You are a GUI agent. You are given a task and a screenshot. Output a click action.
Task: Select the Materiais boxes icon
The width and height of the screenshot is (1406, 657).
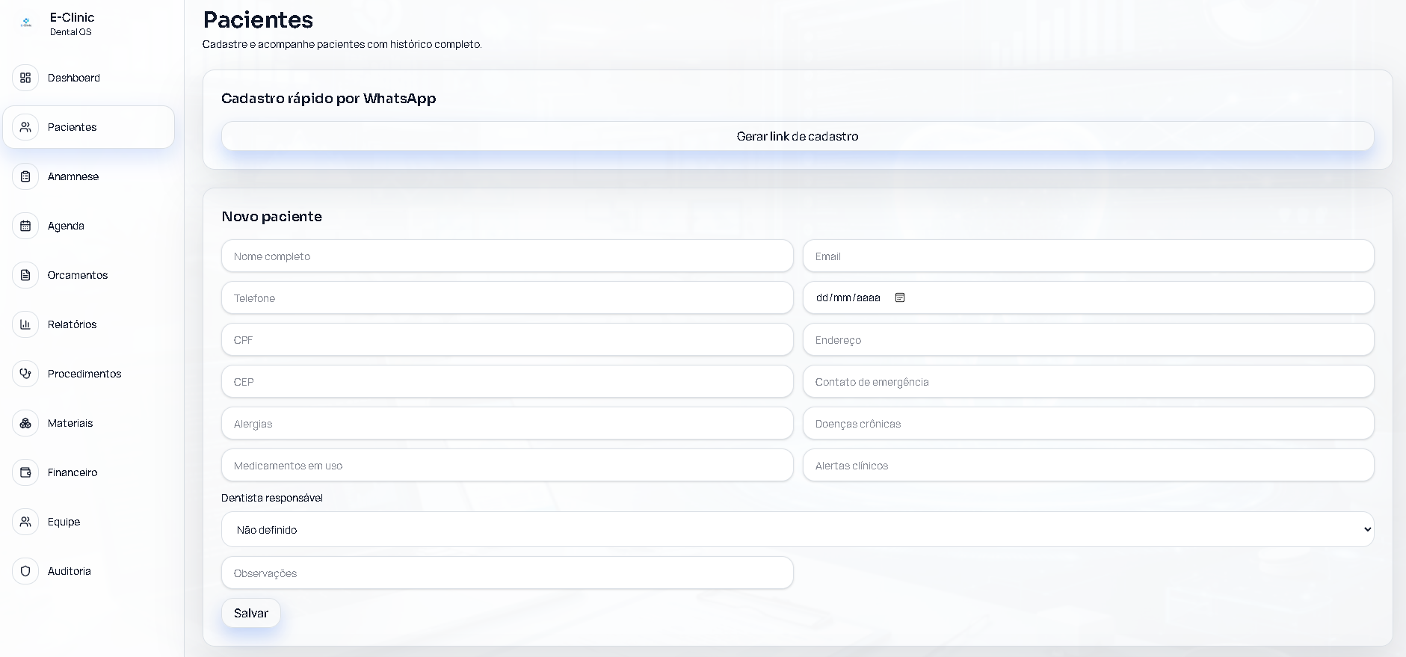(25, 423)
